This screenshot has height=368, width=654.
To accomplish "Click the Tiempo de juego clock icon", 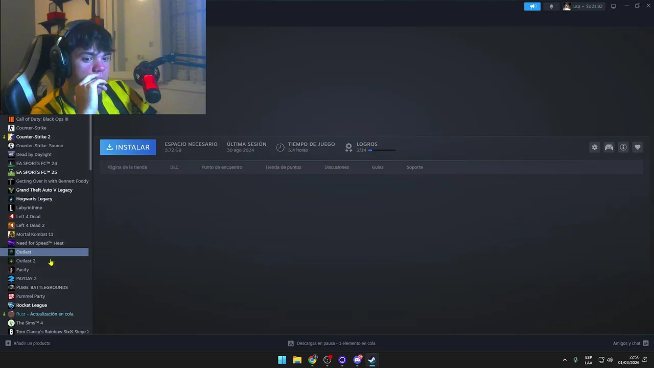I will [280, 147].
